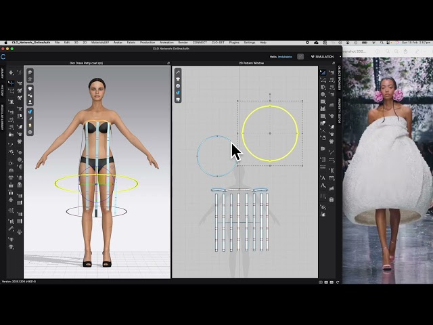Expand the mode dropdown arrow beside SIMULATION
The image size is (433, 325).
pos(340,57)
